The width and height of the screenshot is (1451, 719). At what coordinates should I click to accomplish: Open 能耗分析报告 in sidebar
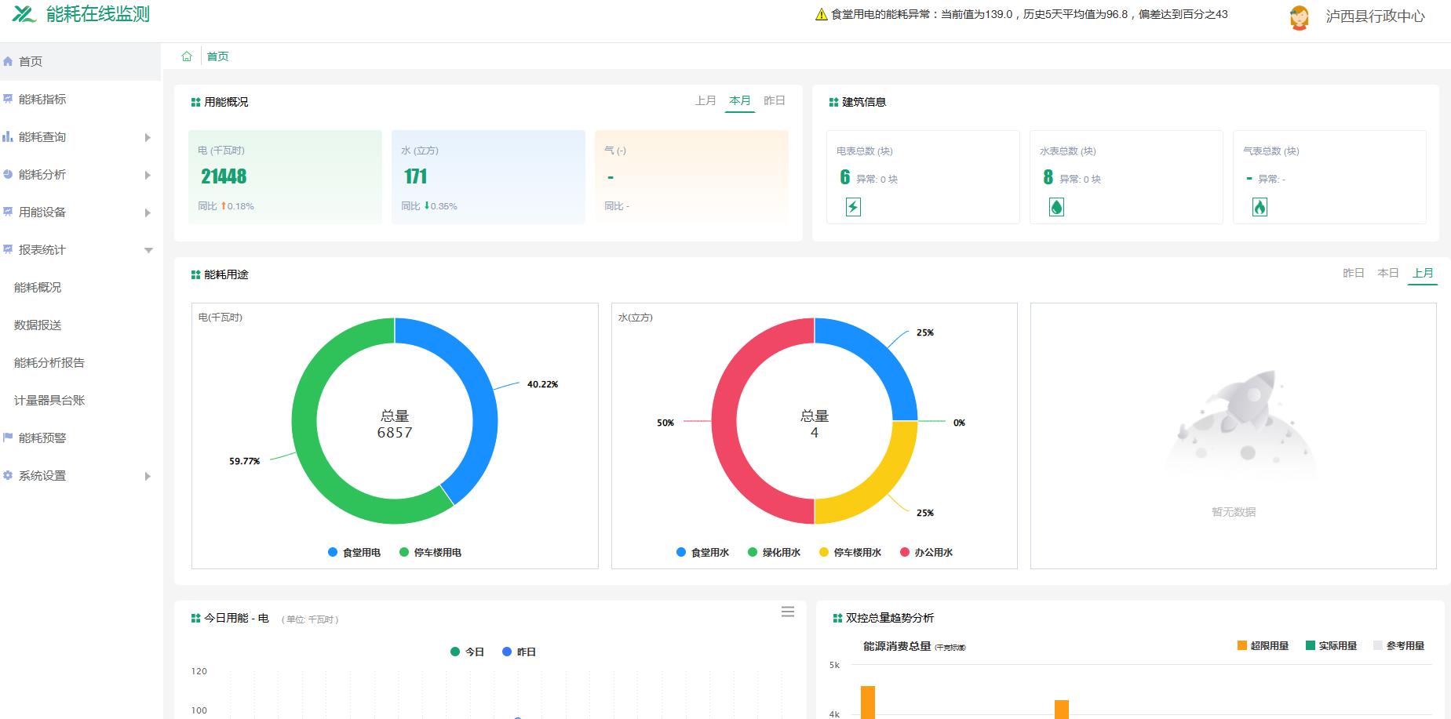click(49, 362)
